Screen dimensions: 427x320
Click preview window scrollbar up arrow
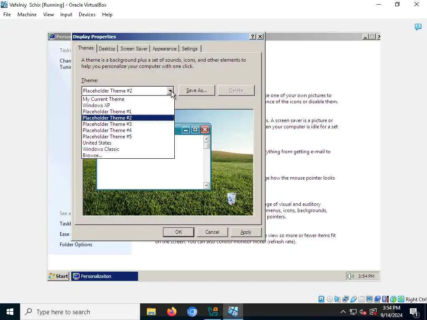(206, 139)
